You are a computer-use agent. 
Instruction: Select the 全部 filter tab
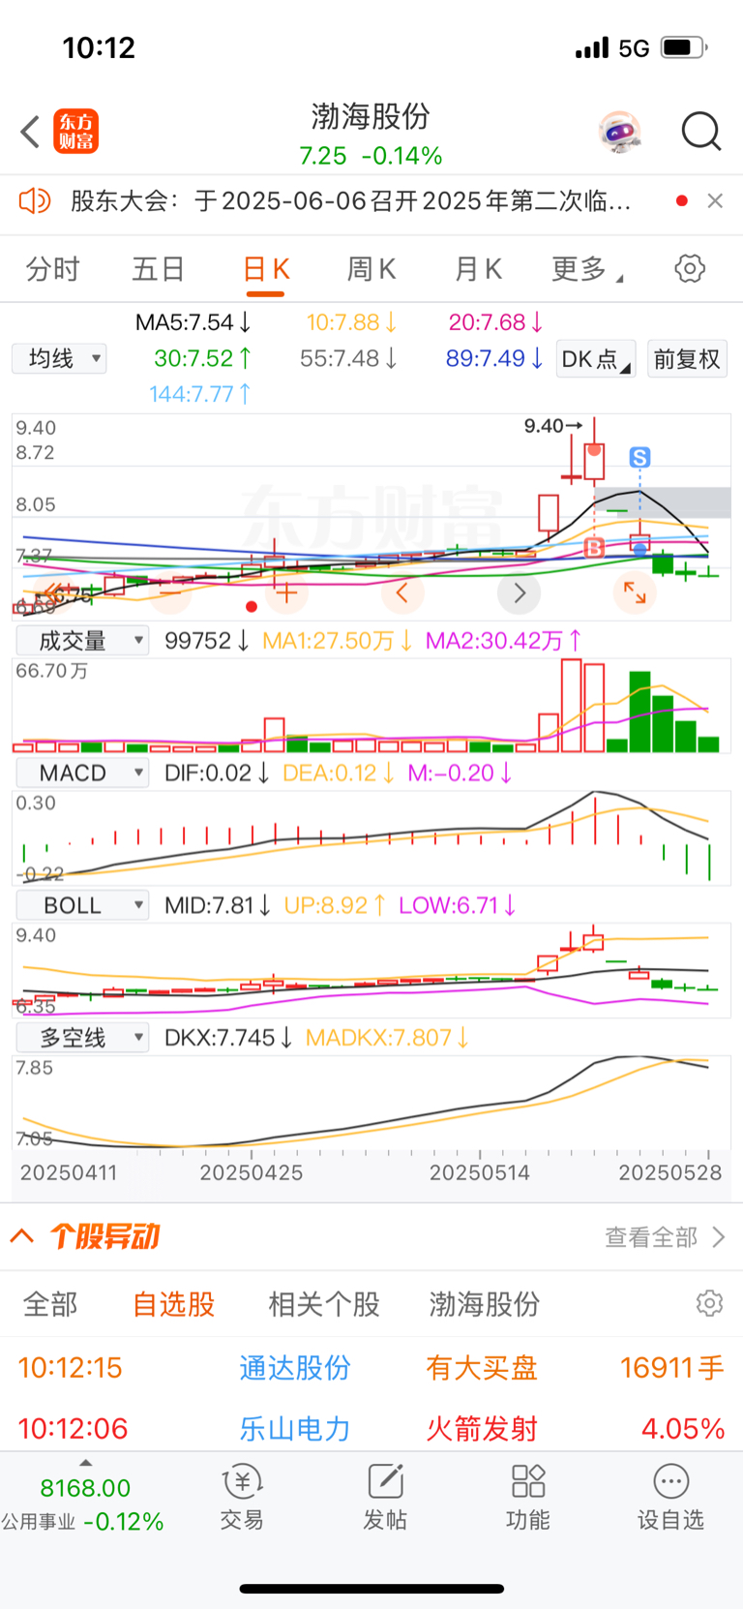tap(50, 1304)
